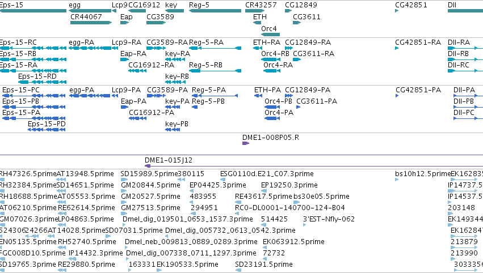Select the CG42851 gene marker
The height and width of the screenshot is (273, 483).
(x=397, y=11)
